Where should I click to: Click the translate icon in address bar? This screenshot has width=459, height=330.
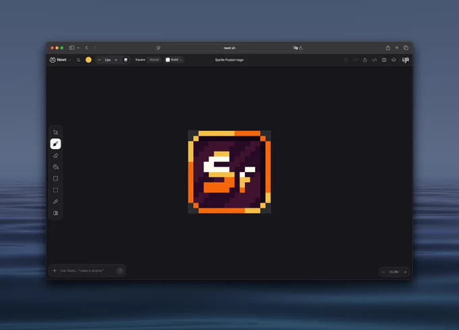point(295,48)
